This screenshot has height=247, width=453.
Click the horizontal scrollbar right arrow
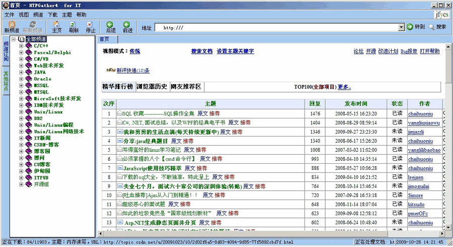(x=442, y=233)
